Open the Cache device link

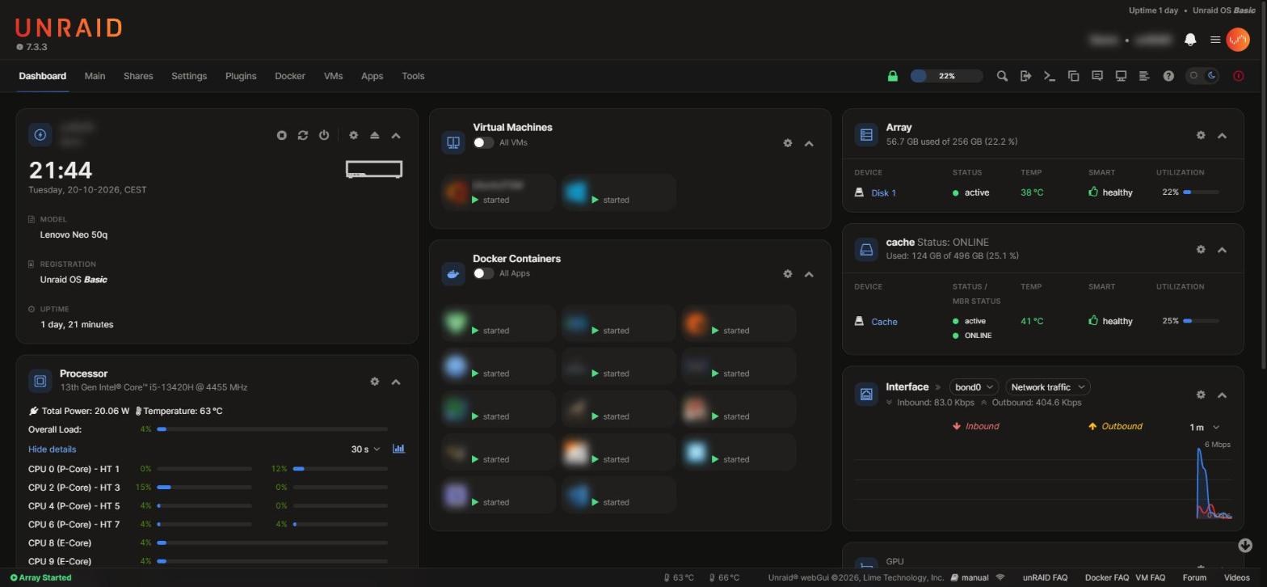884,322
